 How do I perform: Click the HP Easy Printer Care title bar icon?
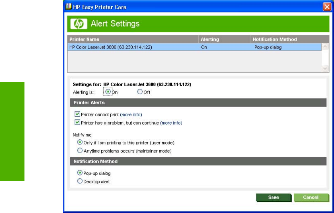(68, 7)
